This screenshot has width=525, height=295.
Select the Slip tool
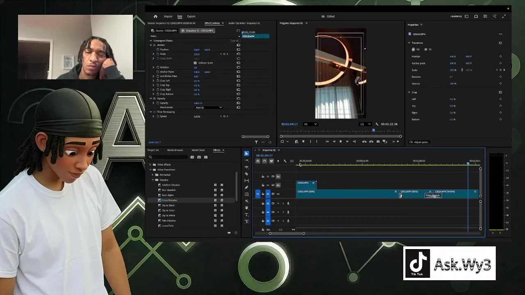[x=247, y=181]
